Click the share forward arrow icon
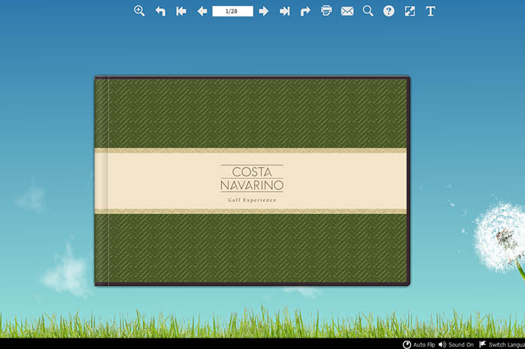The width and height of the screenshot is (525, 349). pos(305,11)
